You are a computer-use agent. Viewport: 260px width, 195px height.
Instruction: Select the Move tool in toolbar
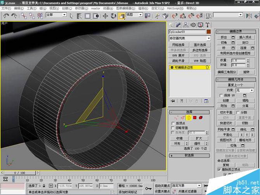click(105, 16)
